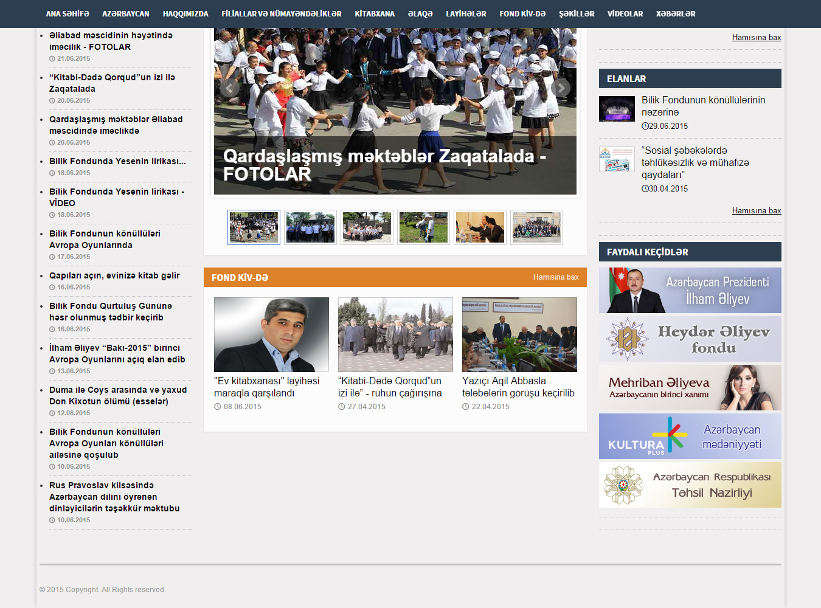Select the fourth slider thumbnail with the green field
The width and height of the screenshot is (821, 608).
coord(423,227)
